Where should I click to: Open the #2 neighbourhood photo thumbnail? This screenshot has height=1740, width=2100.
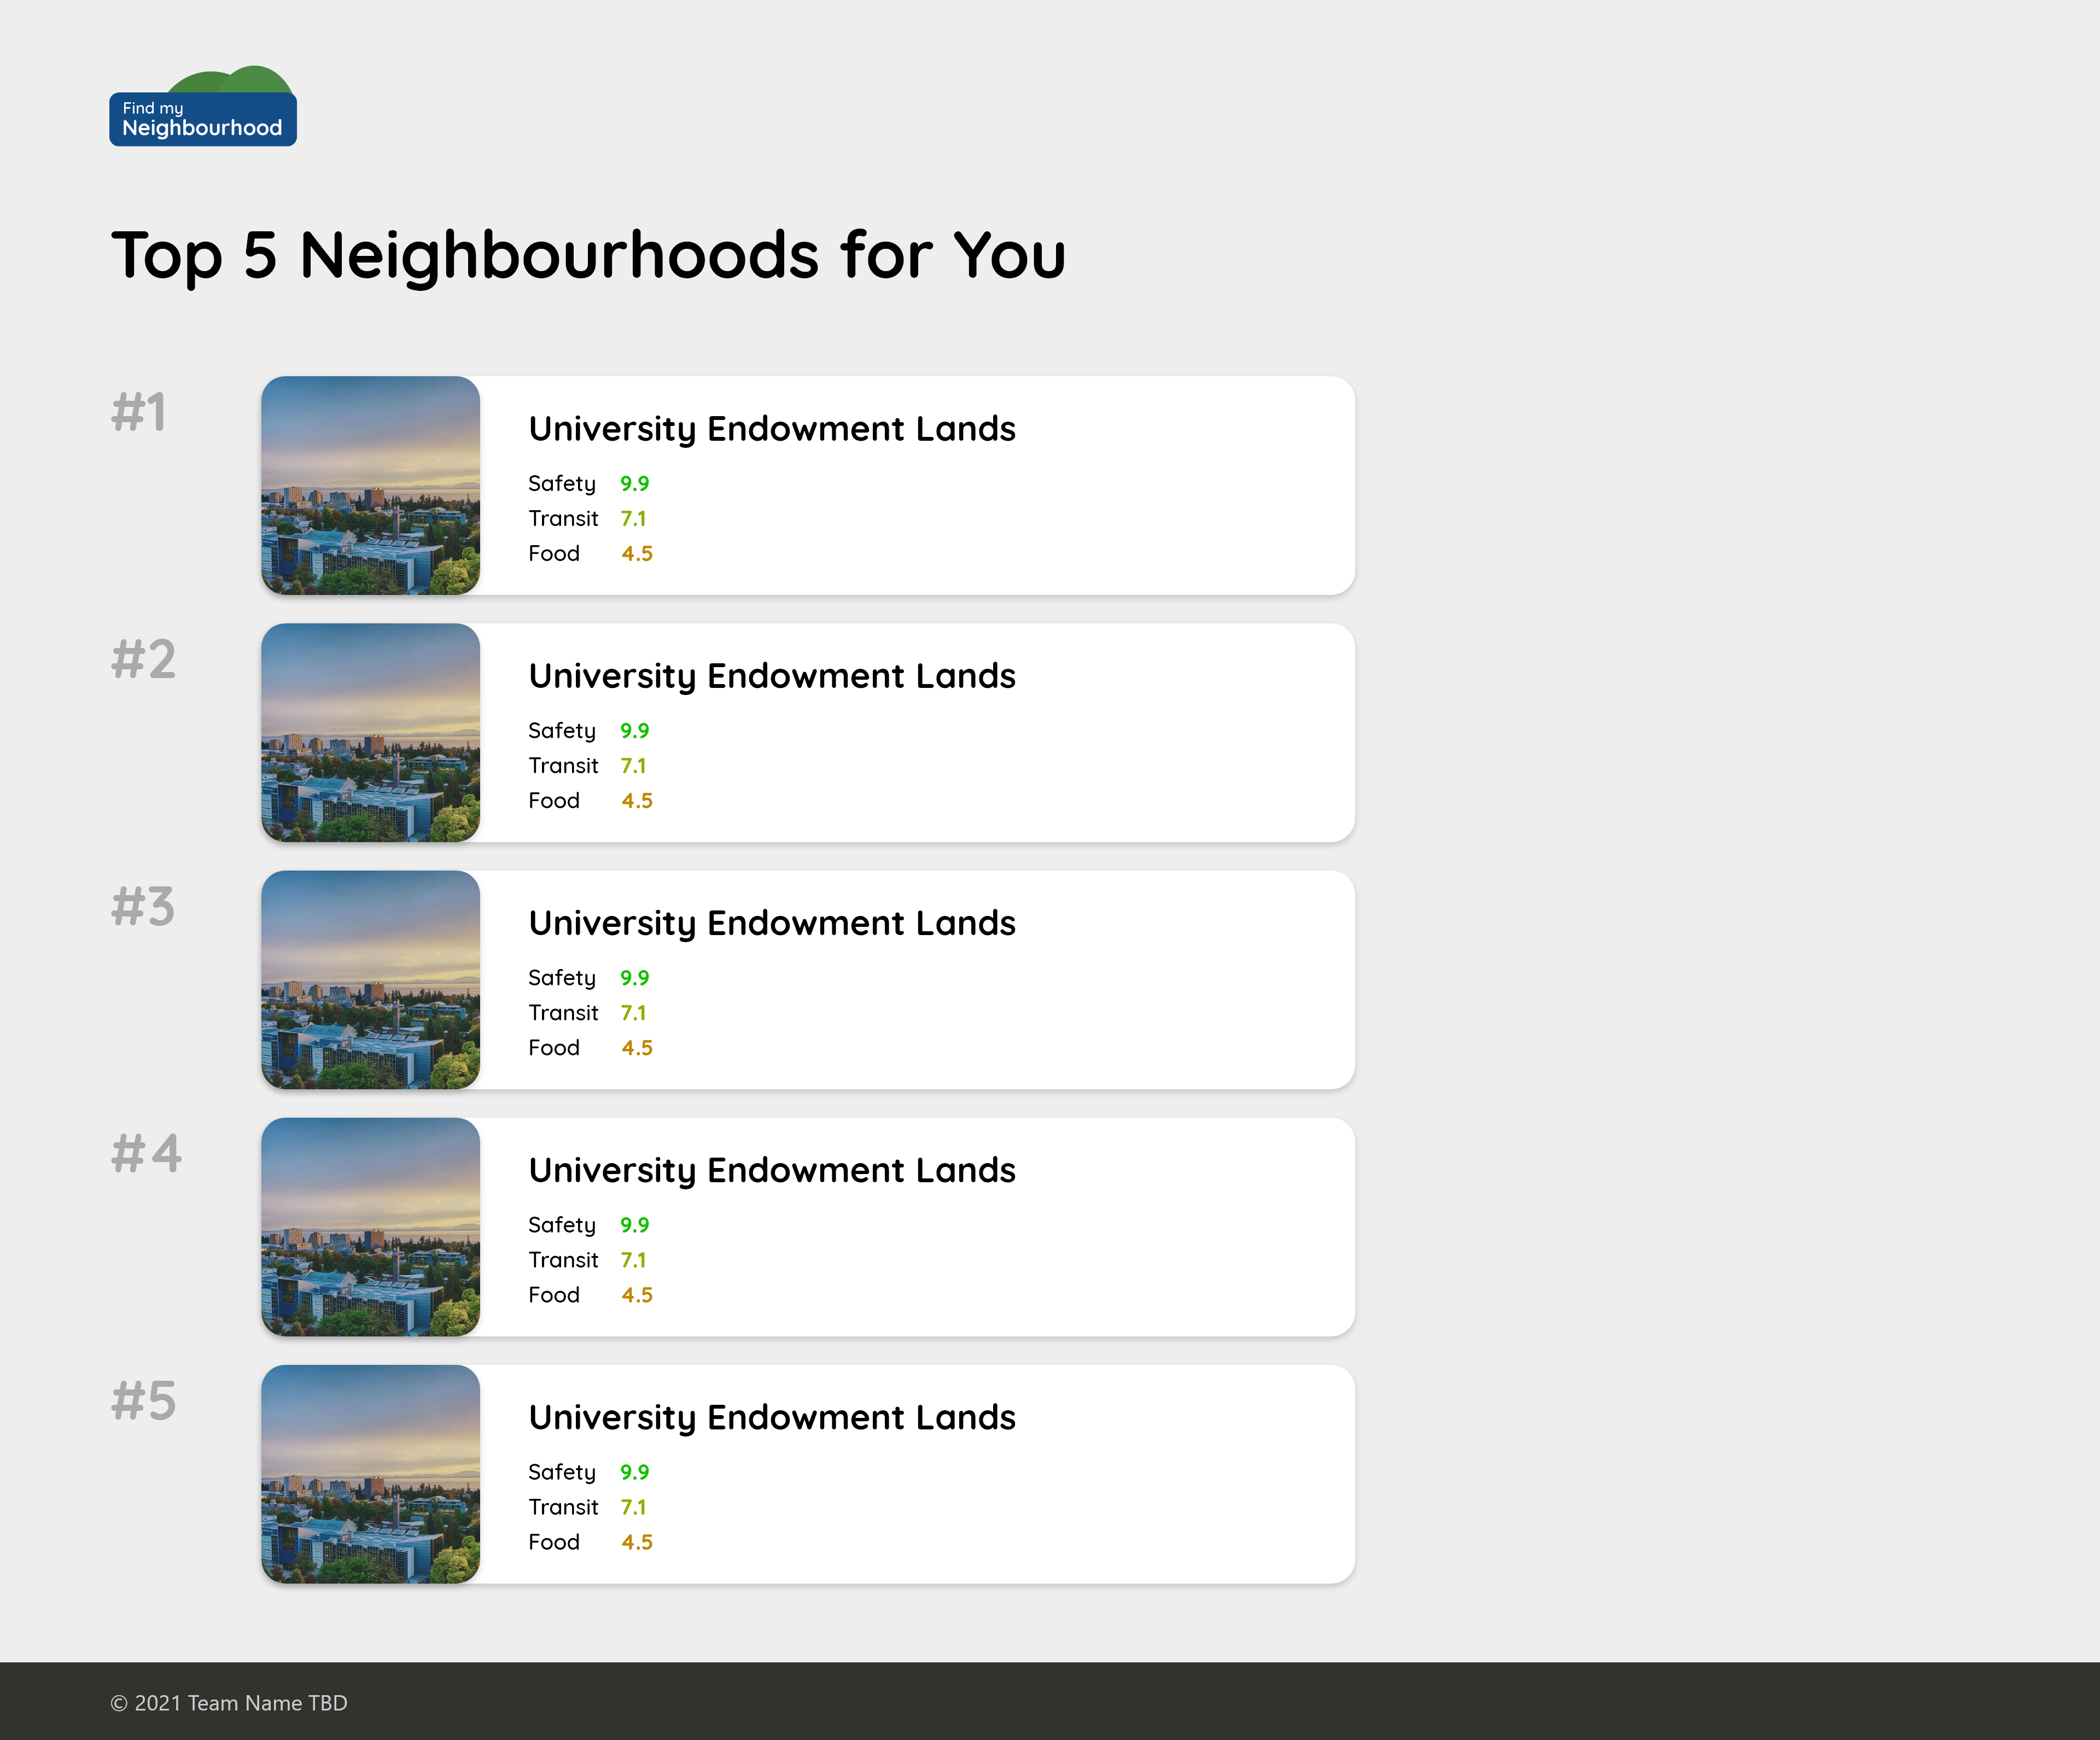(370, 732)
